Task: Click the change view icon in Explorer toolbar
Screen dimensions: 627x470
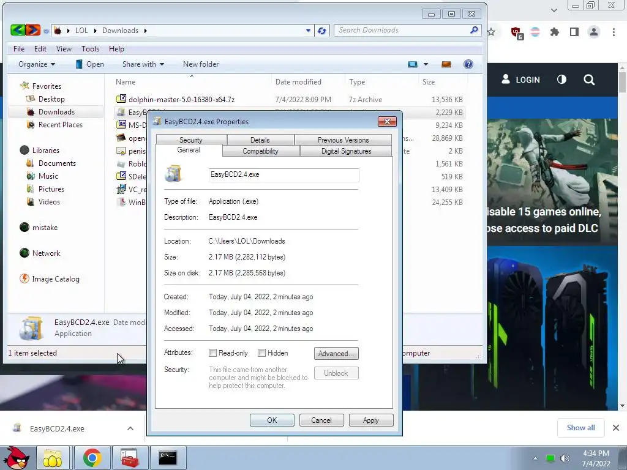Action: (x=413, y=64)
